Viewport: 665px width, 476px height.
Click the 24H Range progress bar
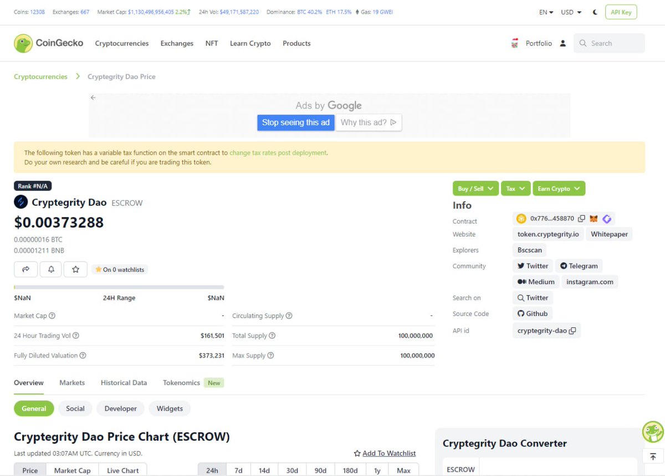click(x=119, y=287)
